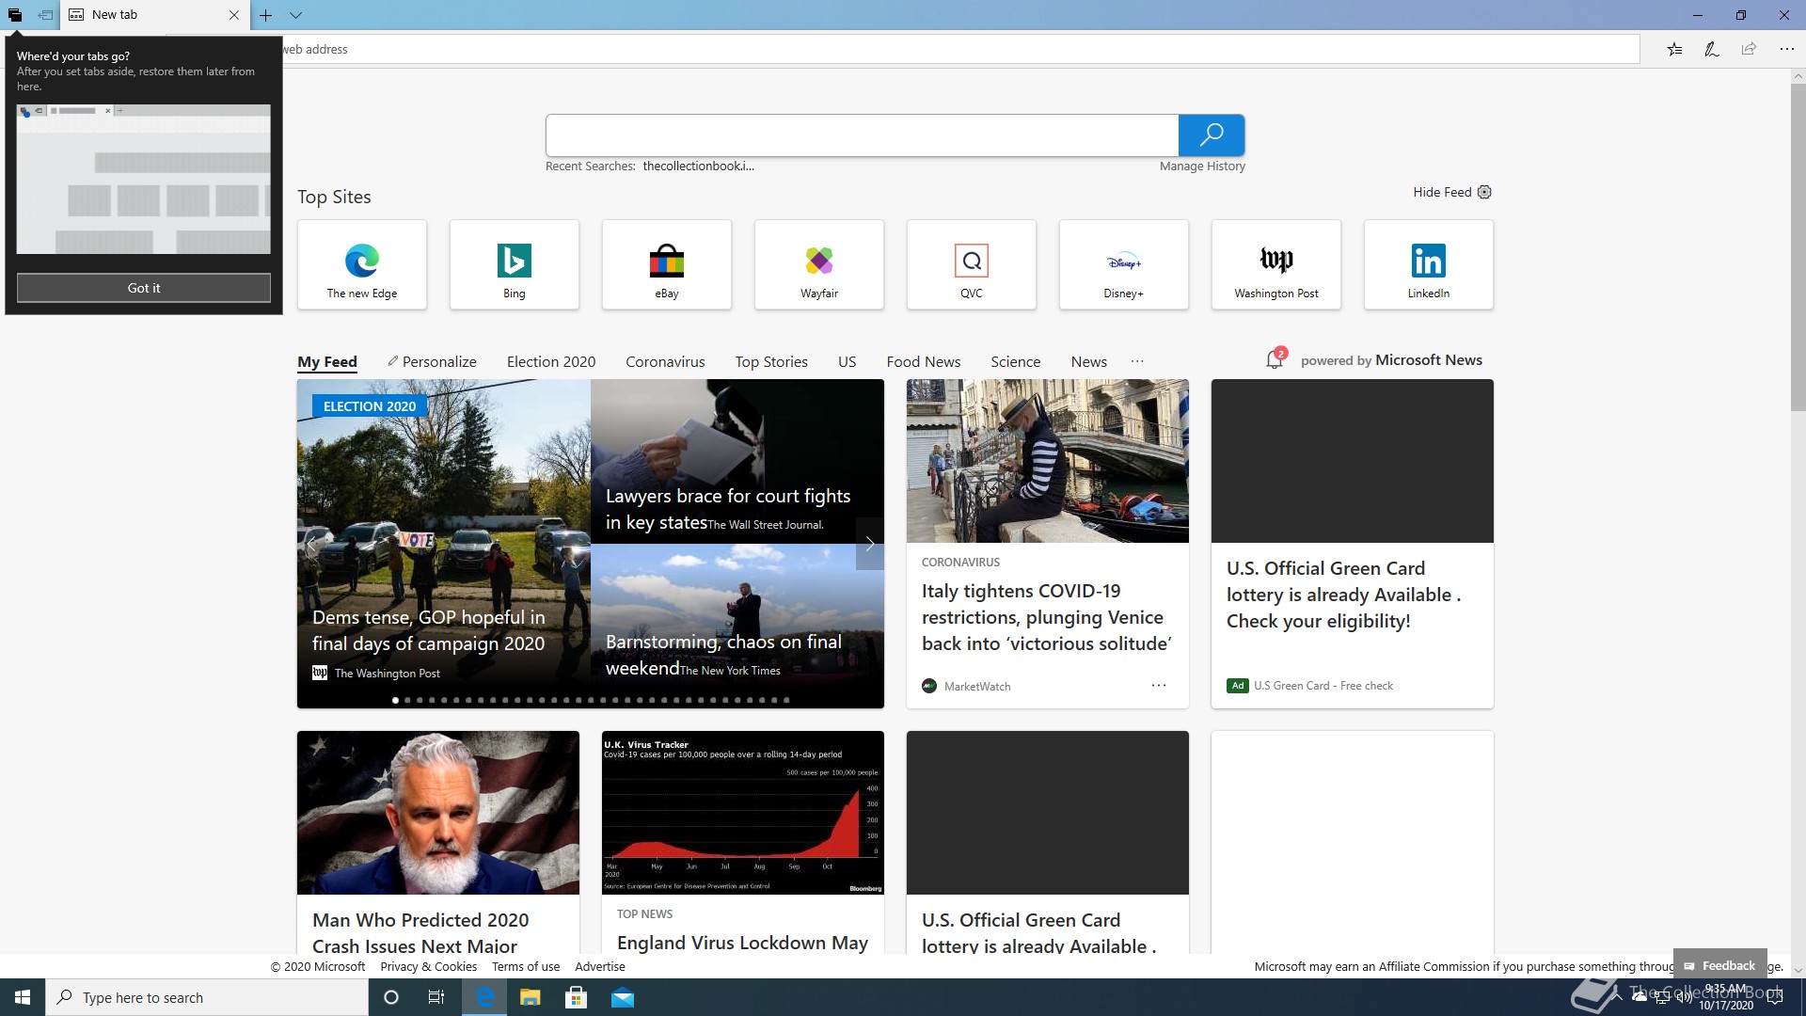Click the Bing search input box
This screenshot has width=1806, height=1016.
coord(862,135)
